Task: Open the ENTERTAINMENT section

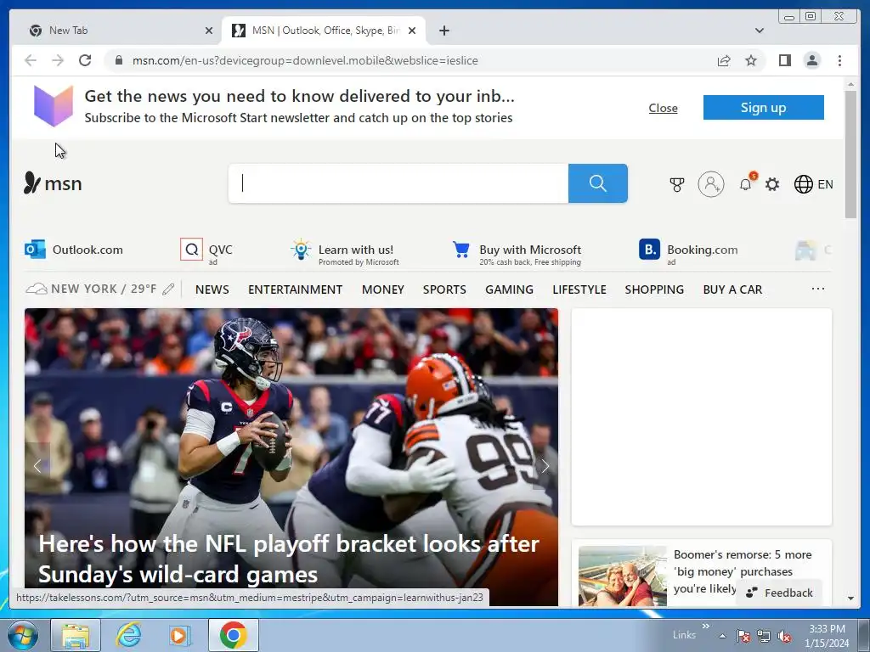Action: tap(295, 289)
